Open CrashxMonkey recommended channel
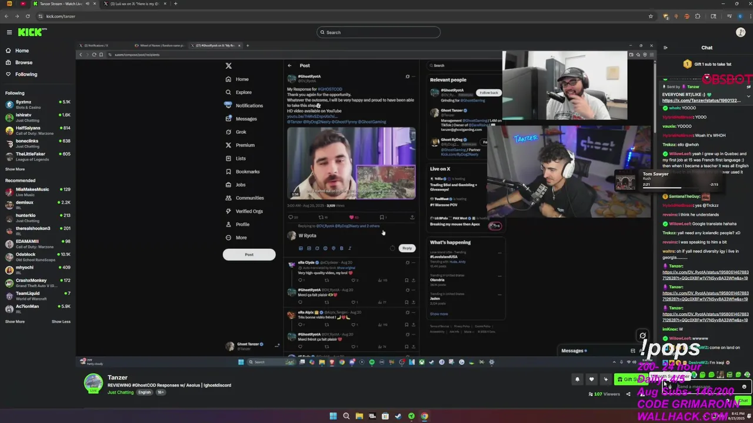This screenshot has width=753, height=423. 38,283
